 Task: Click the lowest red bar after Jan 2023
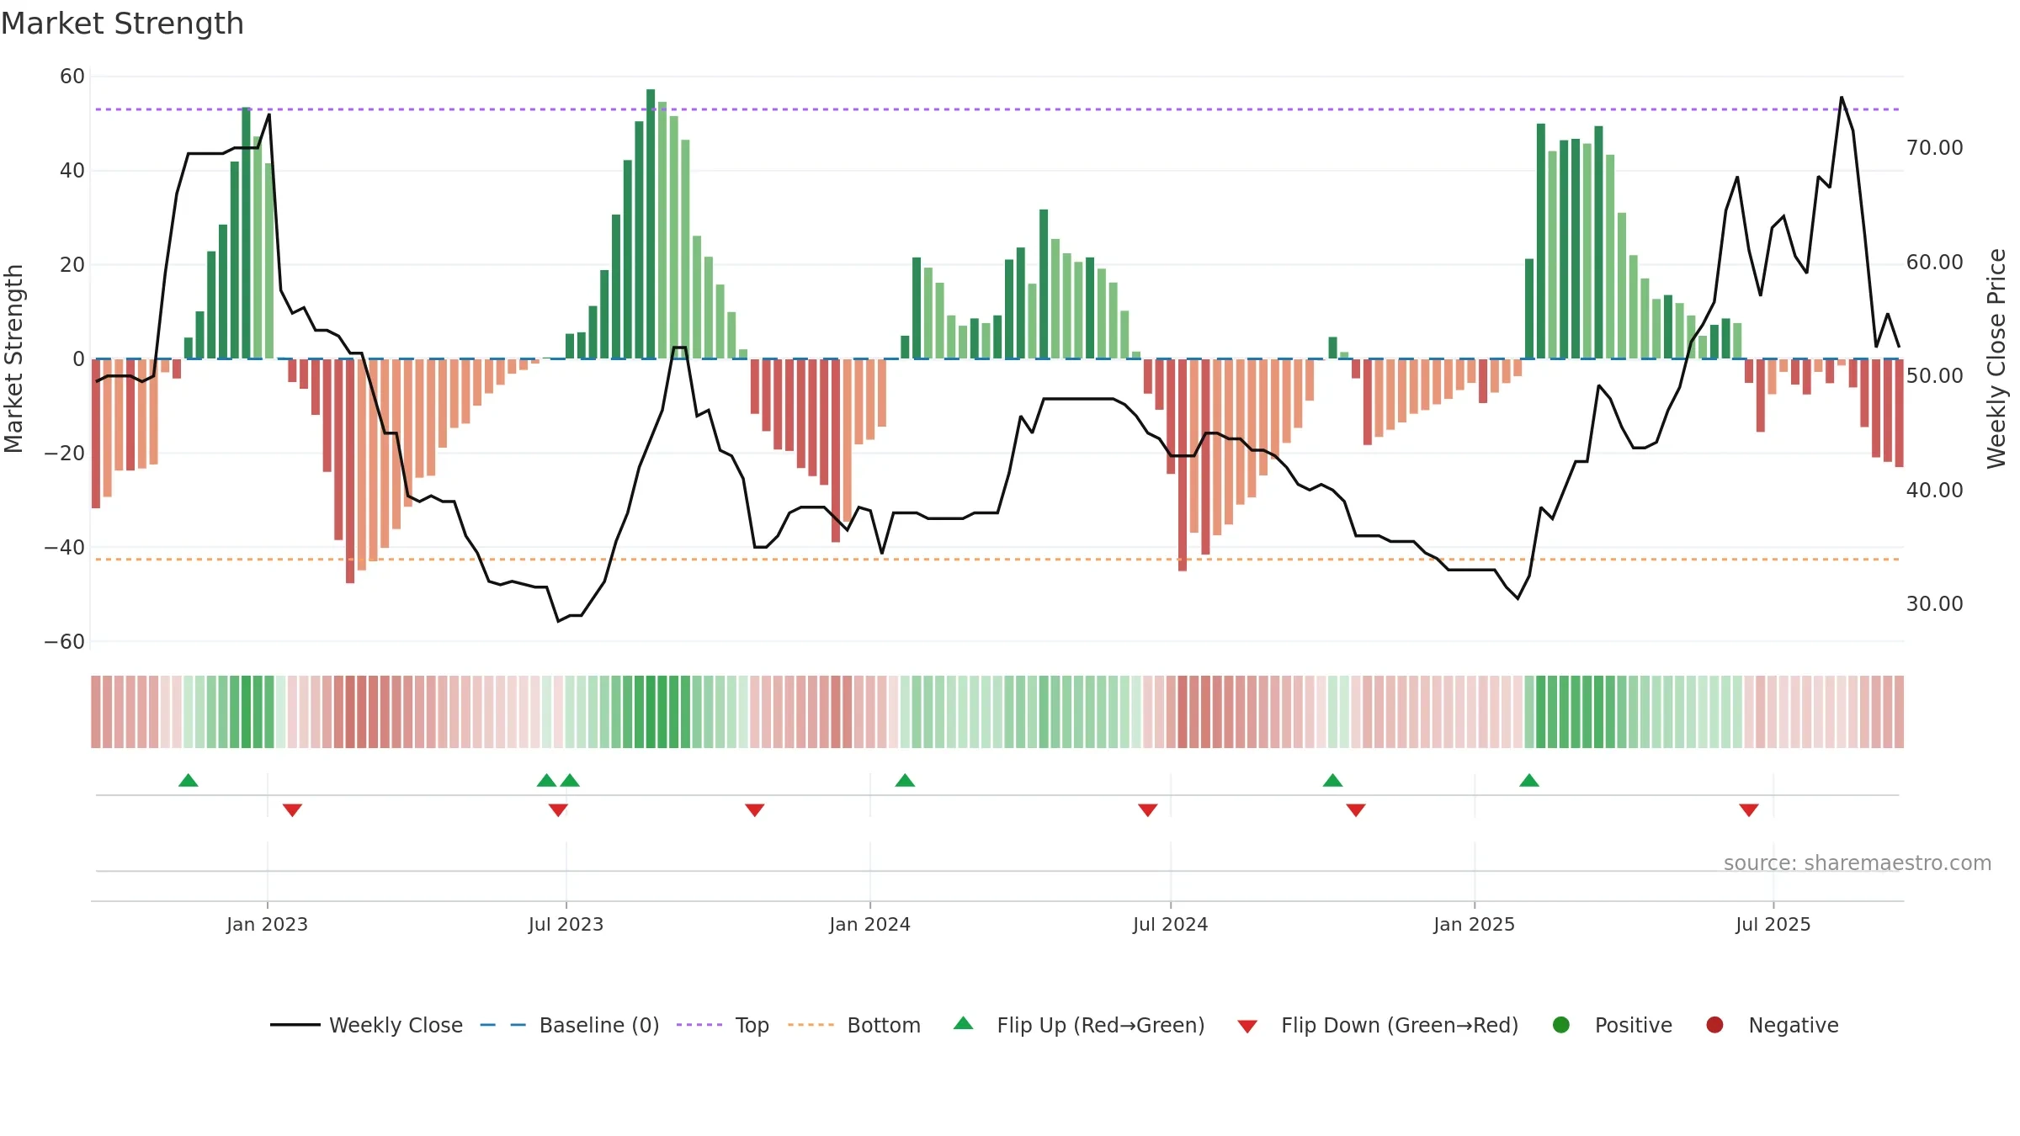[350, 471]
